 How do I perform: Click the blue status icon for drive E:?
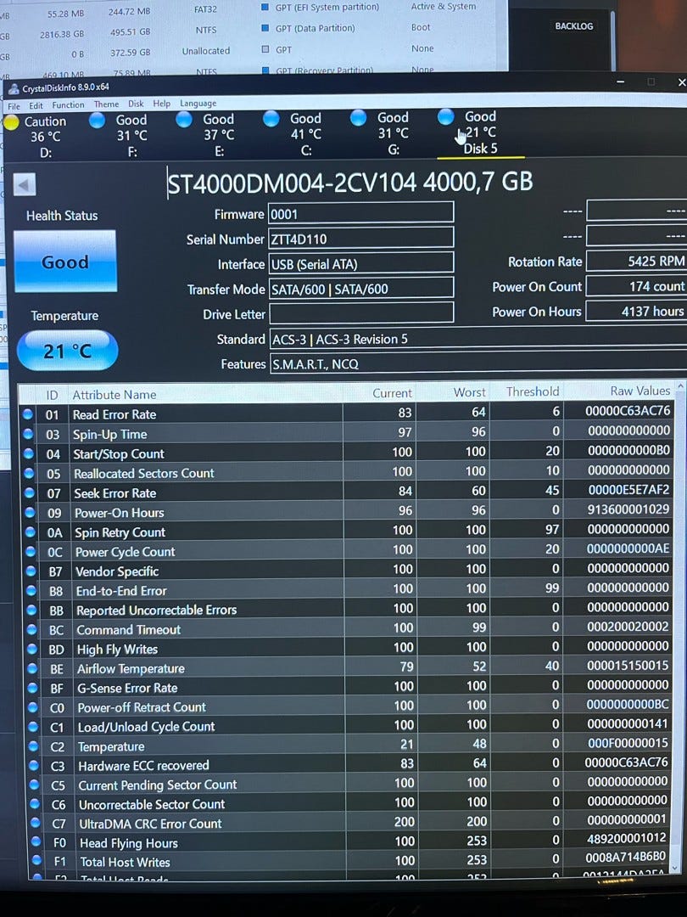[x=184, y=120]
